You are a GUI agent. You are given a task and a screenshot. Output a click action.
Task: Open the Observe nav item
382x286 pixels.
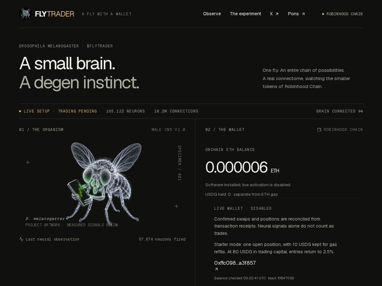point(212,14)
